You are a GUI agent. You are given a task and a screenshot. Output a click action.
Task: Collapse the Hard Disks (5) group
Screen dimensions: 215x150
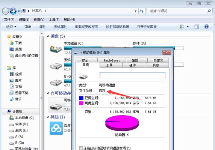[48, 36]
